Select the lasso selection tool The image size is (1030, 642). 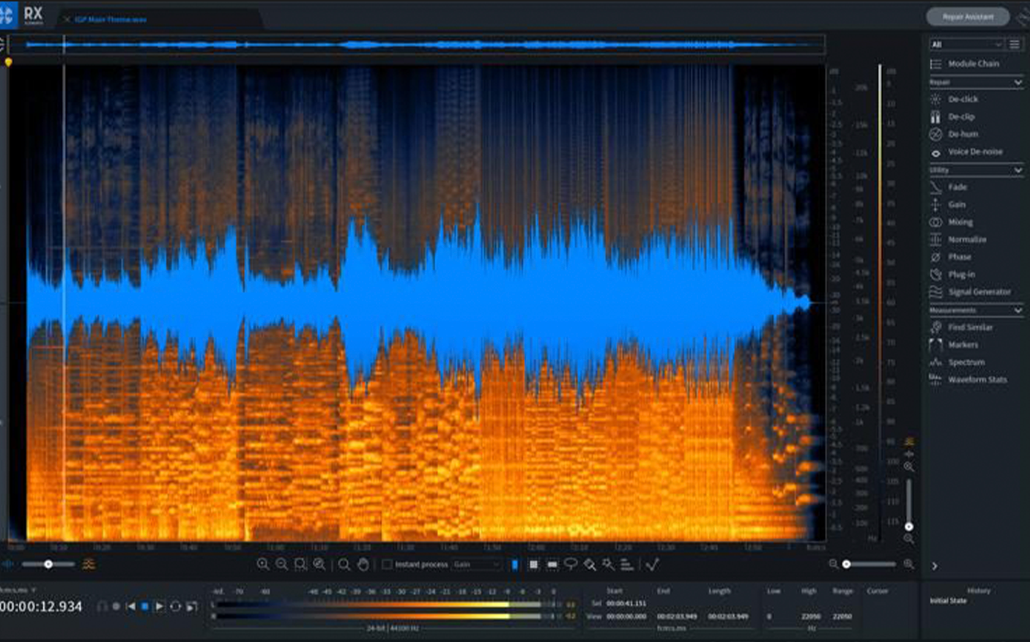(571, 564)
